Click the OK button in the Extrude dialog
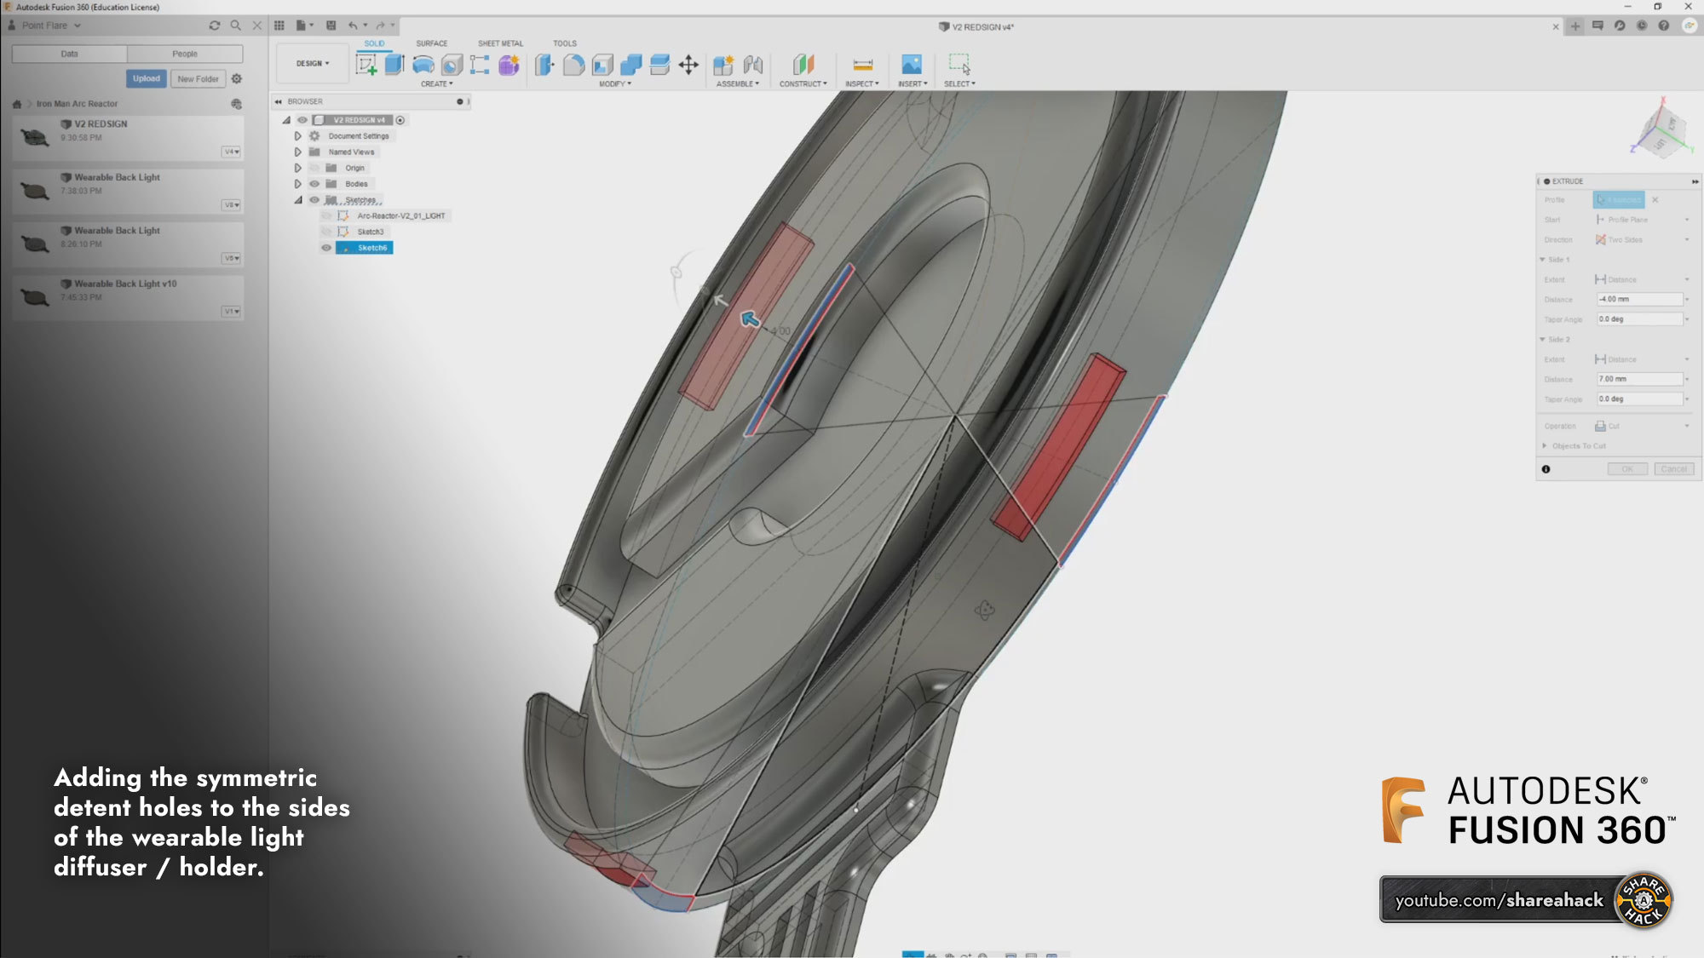The image size is (1704, 958). point(1627,468)
